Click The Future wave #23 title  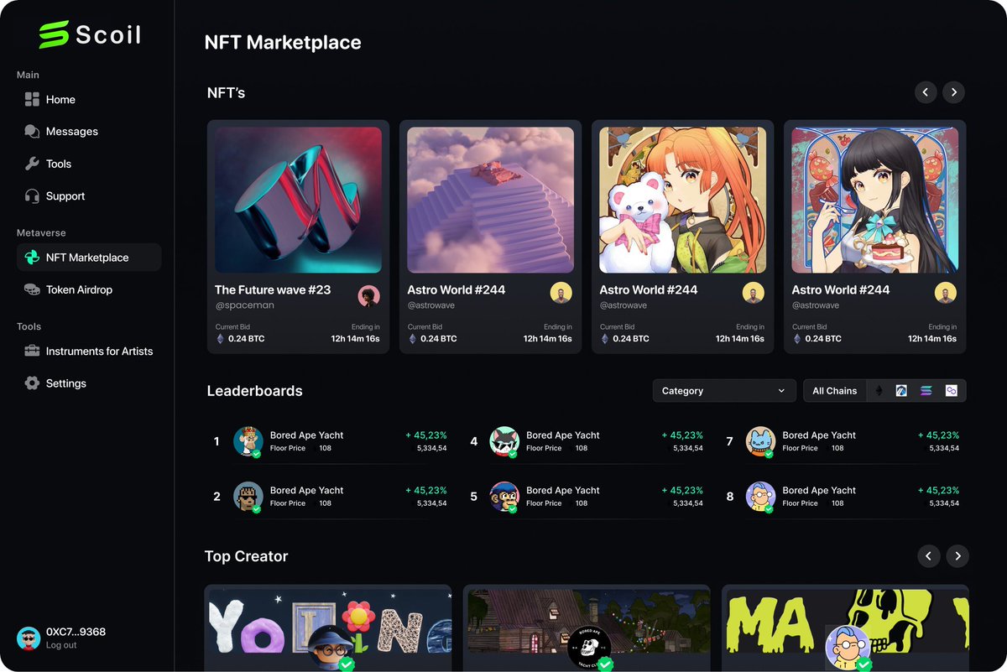pos(273,289)
